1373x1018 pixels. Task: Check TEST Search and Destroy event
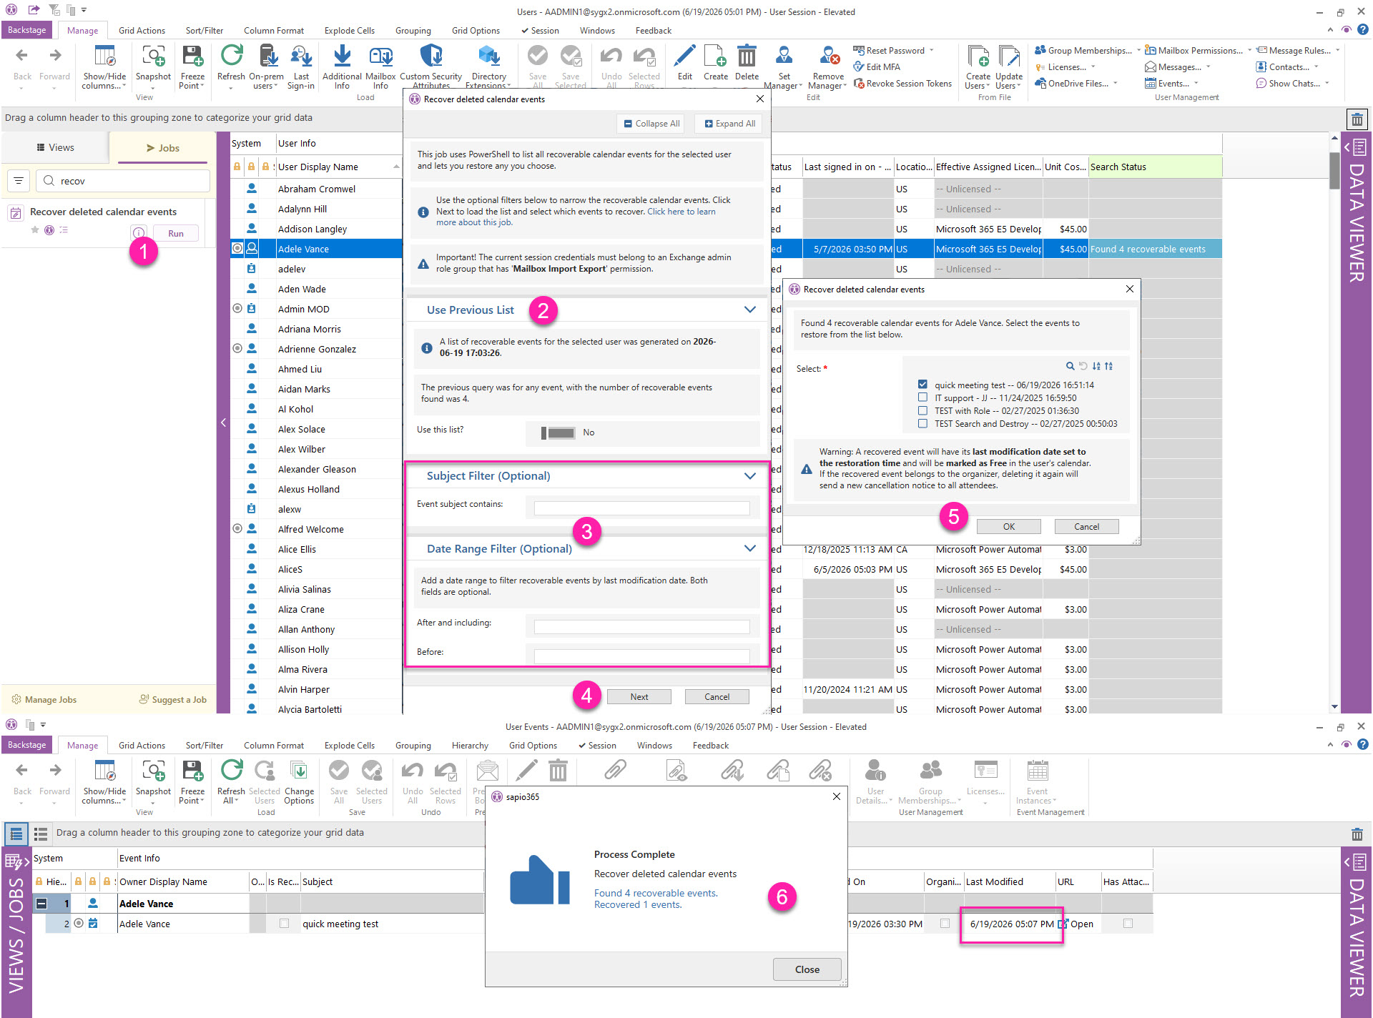click(x=922, y=423)
